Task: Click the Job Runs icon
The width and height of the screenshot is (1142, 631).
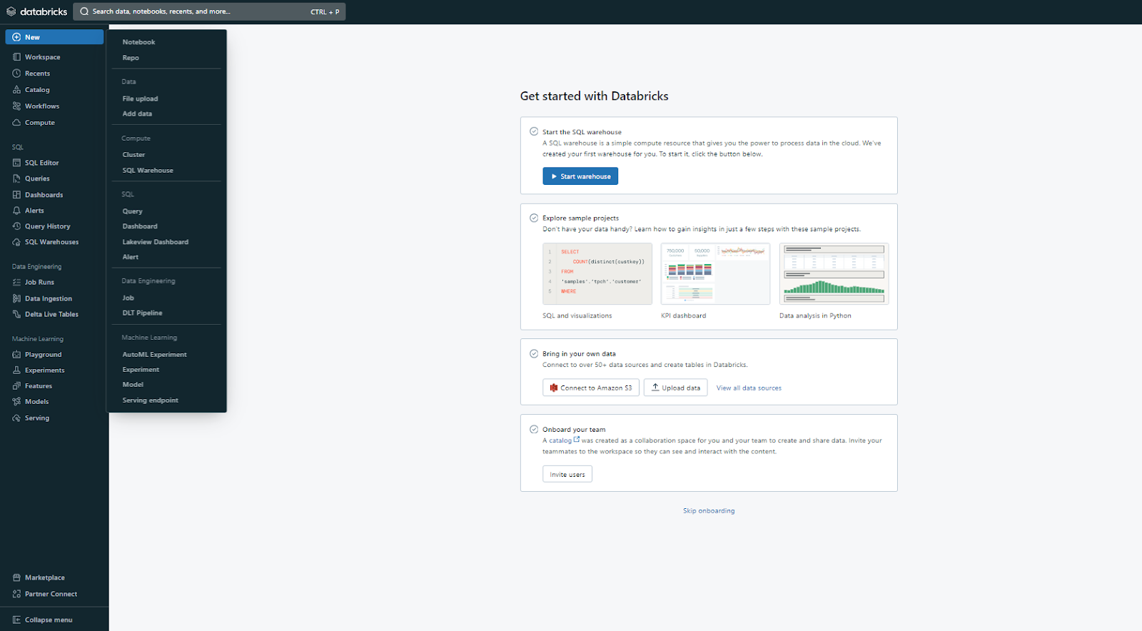Action: tap(16, 282)
